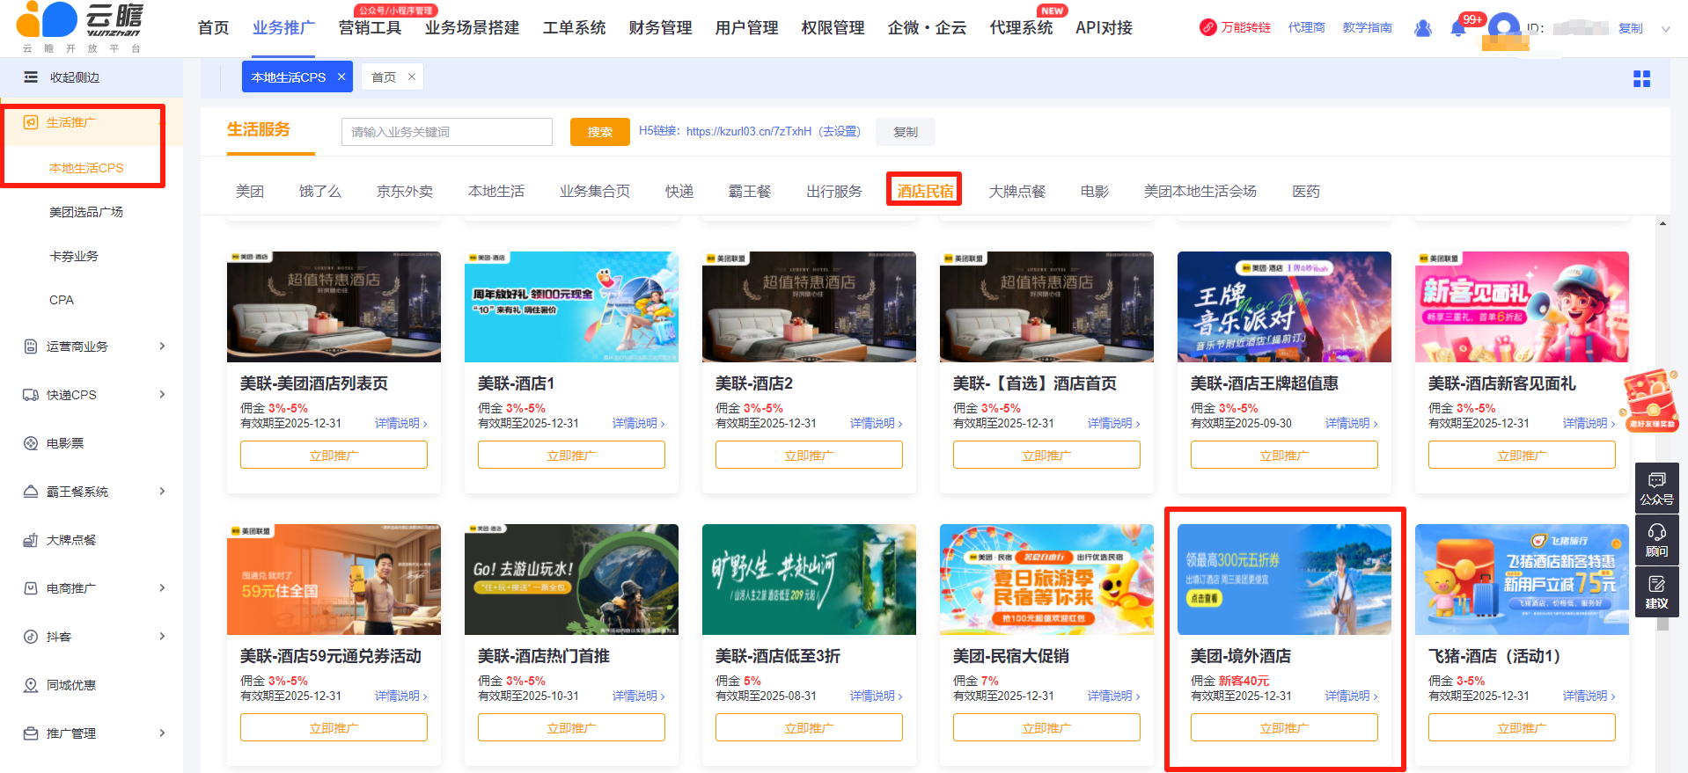Screen dimensions: 1688x773
Task: Click the user profile silhouette icon
Action: point(1423,28)
